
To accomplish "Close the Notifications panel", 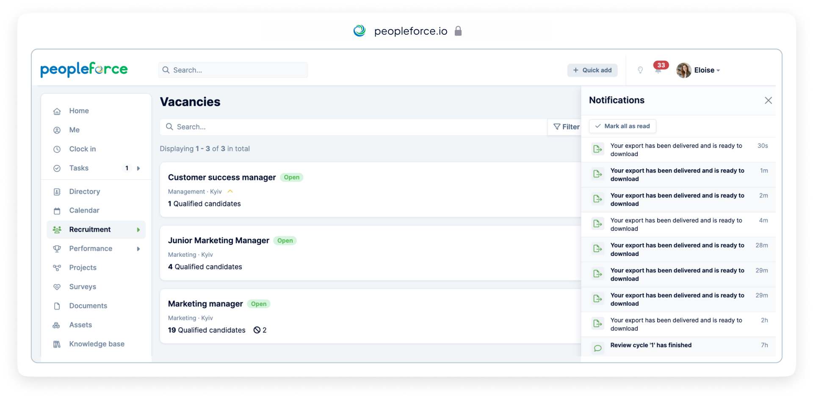I will pos(768,100).
